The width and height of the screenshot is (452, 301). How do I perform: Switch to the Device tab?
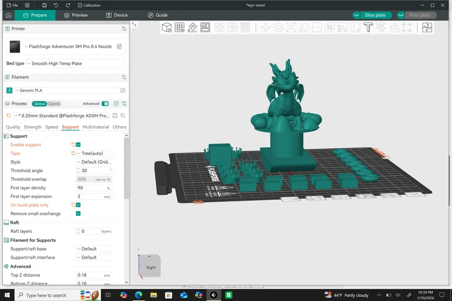coord(117,15)
